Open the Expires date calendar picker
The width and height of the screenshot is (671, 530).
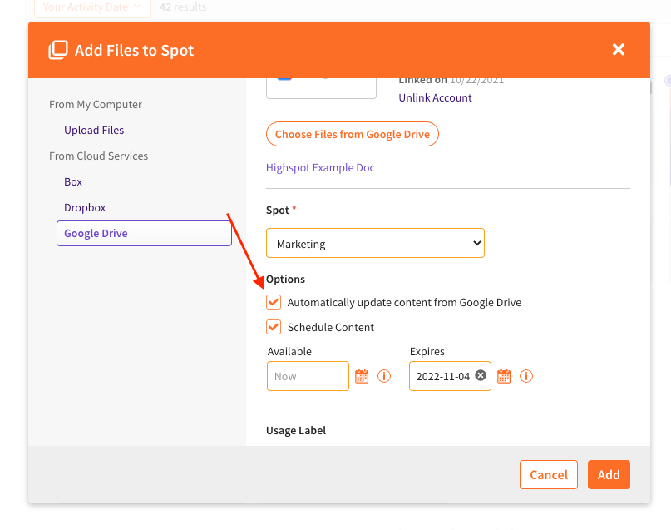(x=504, y=377)
